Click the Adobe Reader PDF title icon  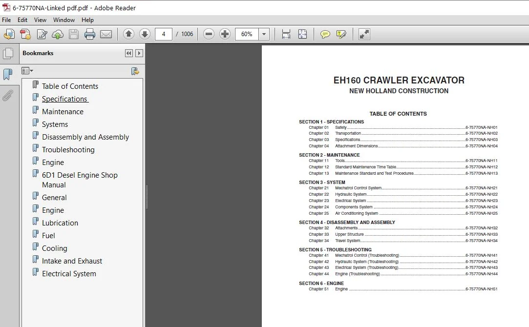6,7
